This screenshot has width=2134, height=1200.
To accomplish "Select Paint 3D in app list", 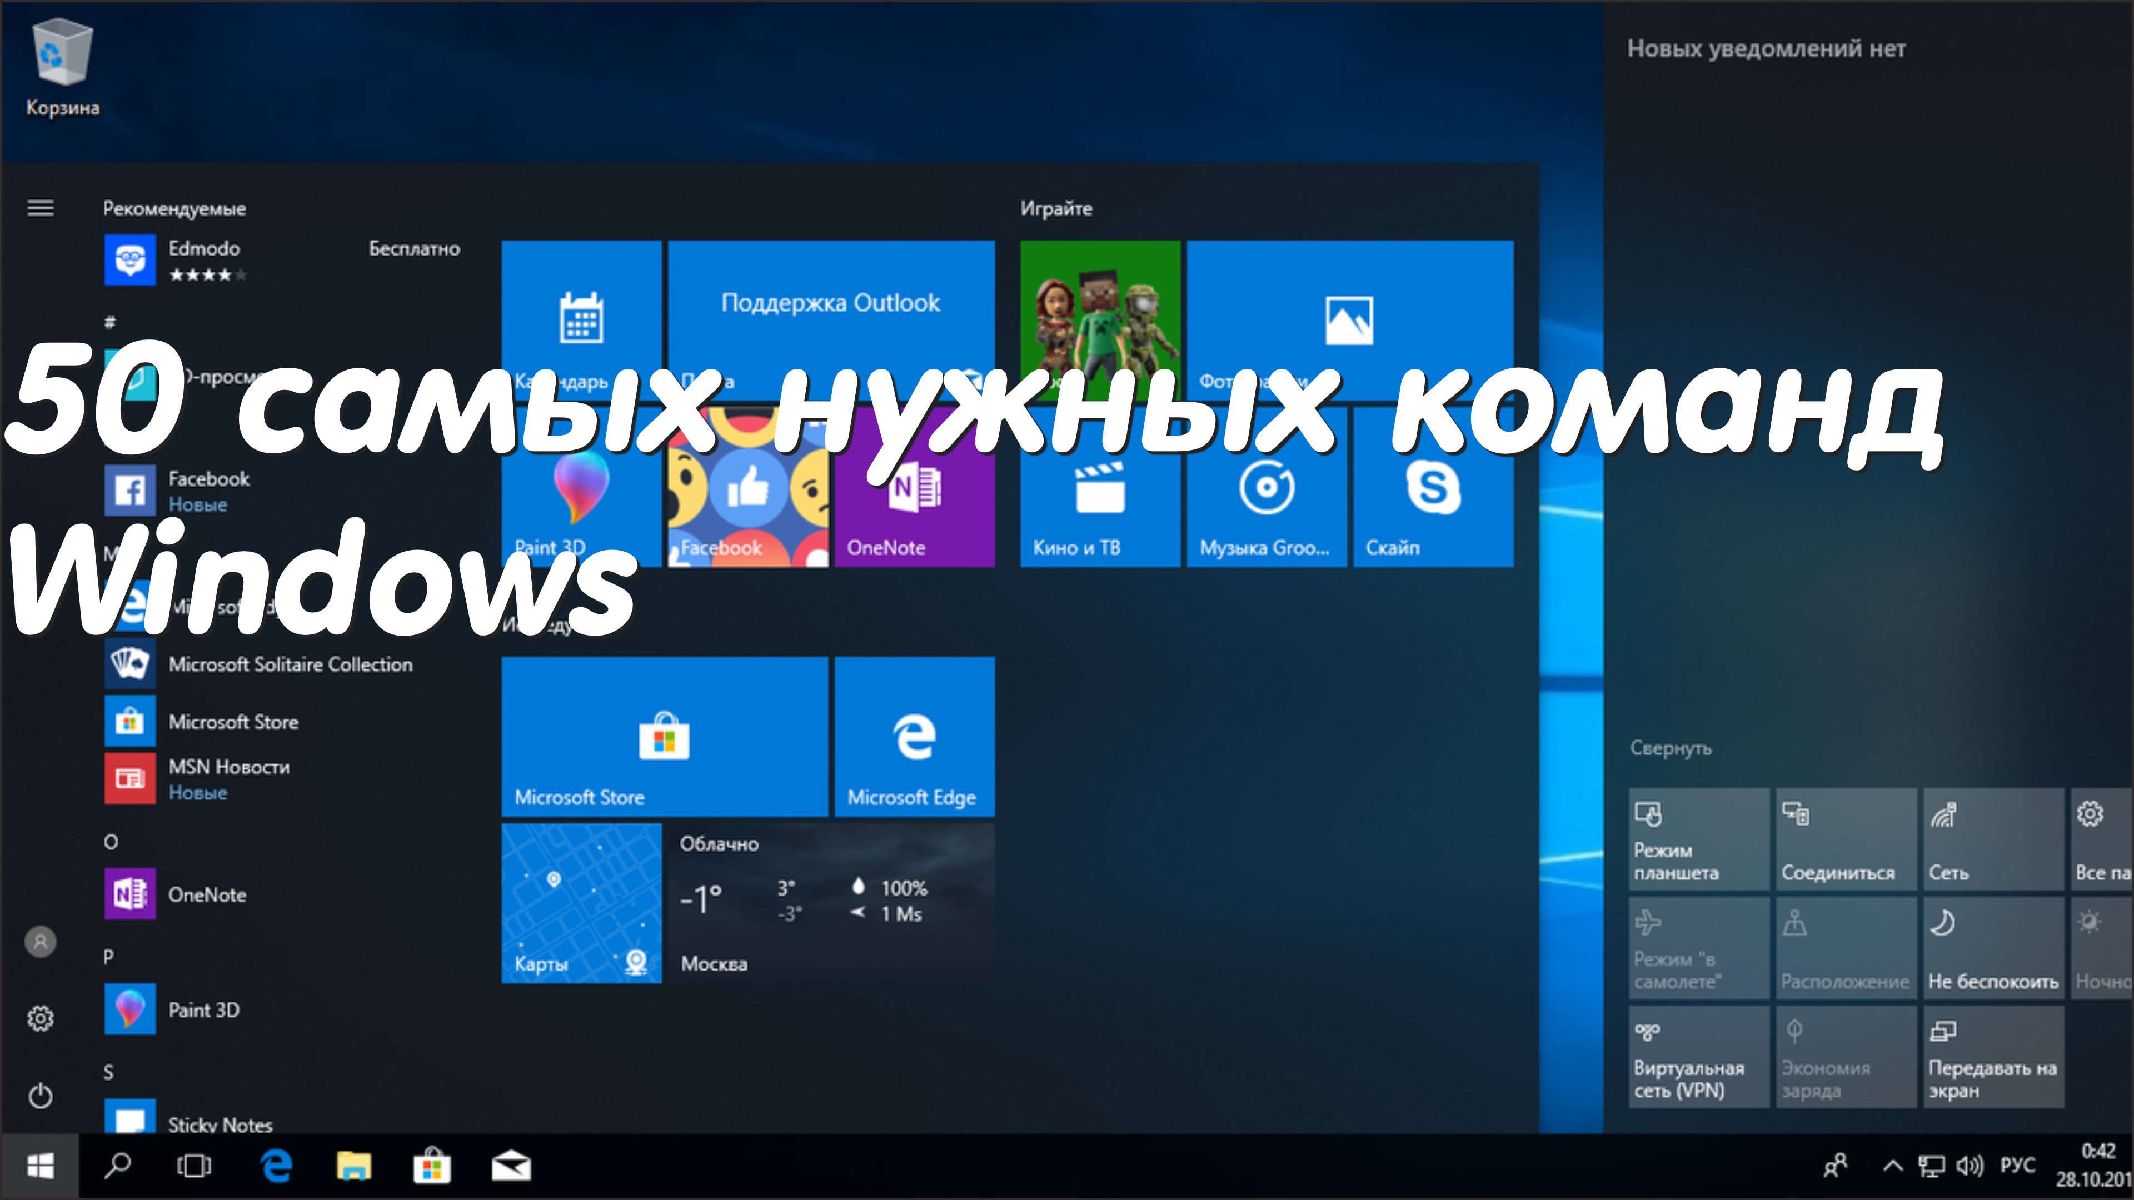I will point(204,1009).
